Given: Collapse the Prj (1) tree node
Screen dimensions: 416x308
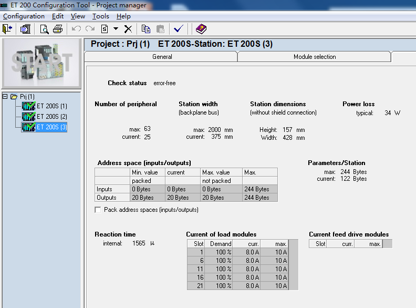Looking at the screenshot, I should (x=5, y=96).
